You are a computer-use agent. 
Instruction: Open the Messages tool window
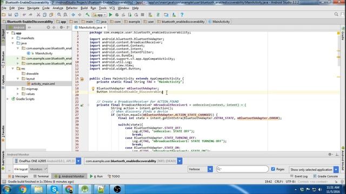pos(18,176)
